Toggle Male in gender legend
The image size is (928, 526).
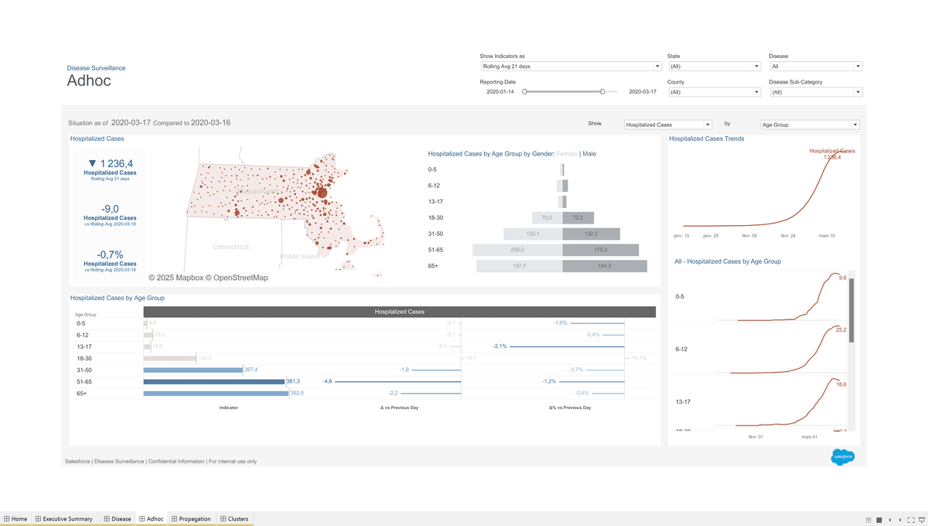589,154
